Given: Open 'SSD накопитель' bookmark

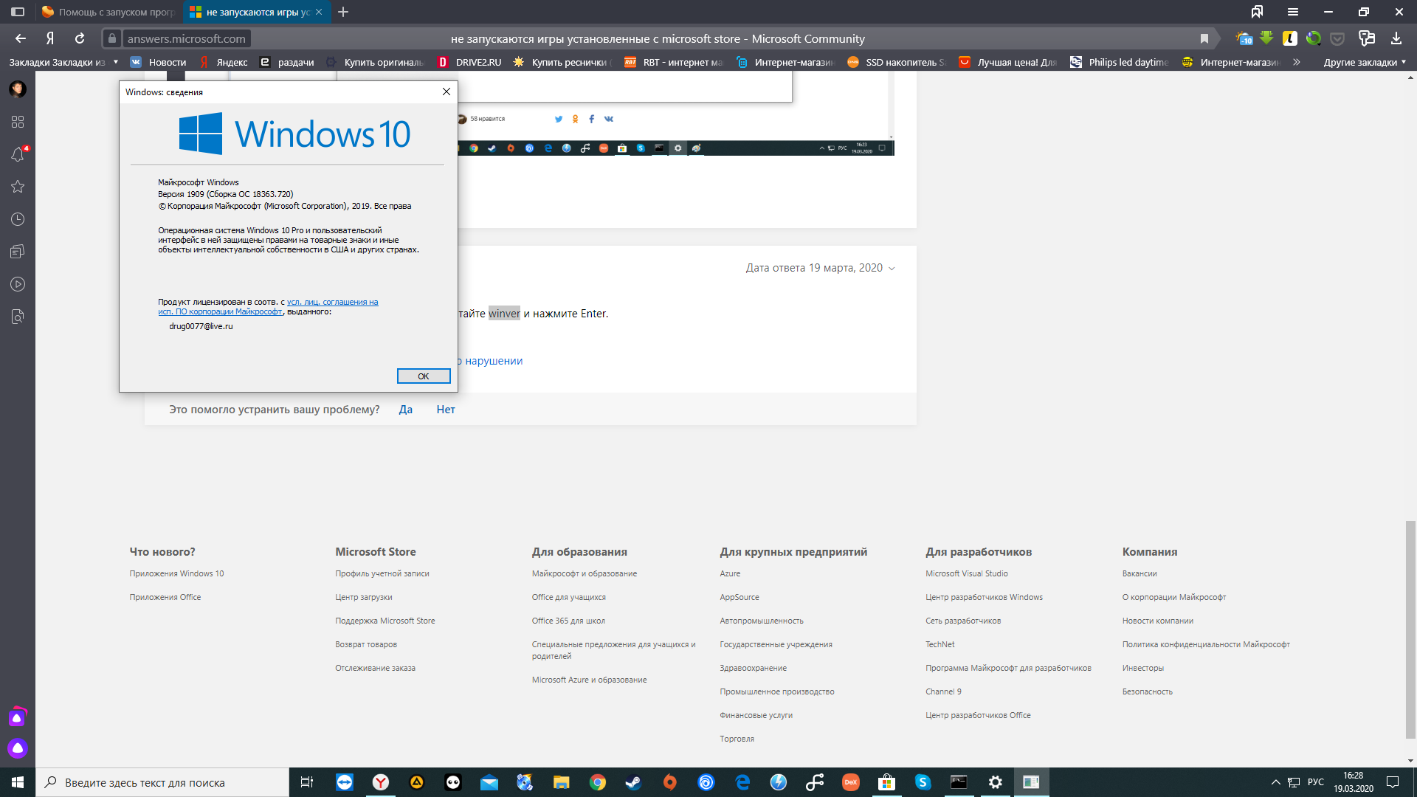Looking at the screenshot, I should point(897,62).
